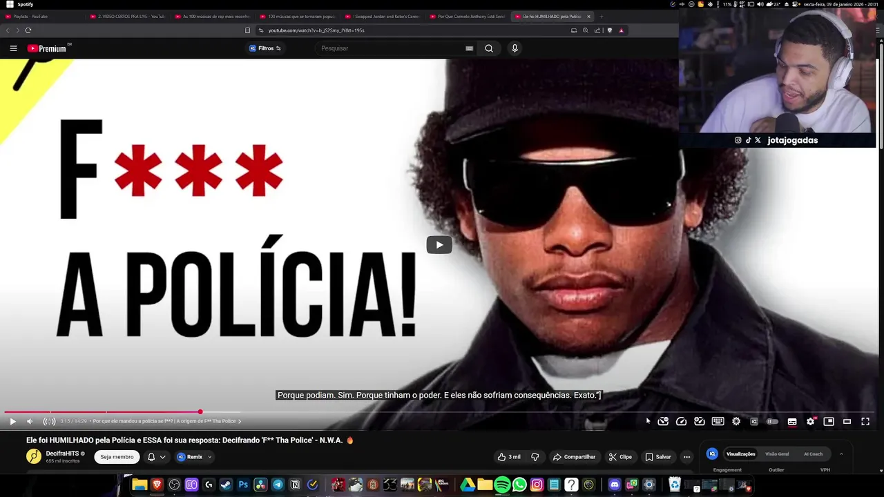Click the Seja membro button
This screenshot has height=497, width=884.
[117, 457]
